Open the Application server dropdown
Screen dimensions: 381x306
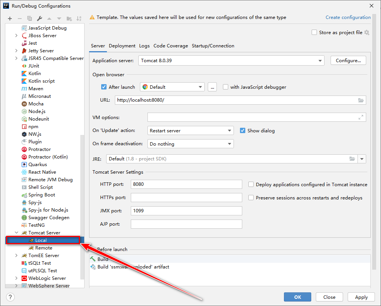pos(231,61)
